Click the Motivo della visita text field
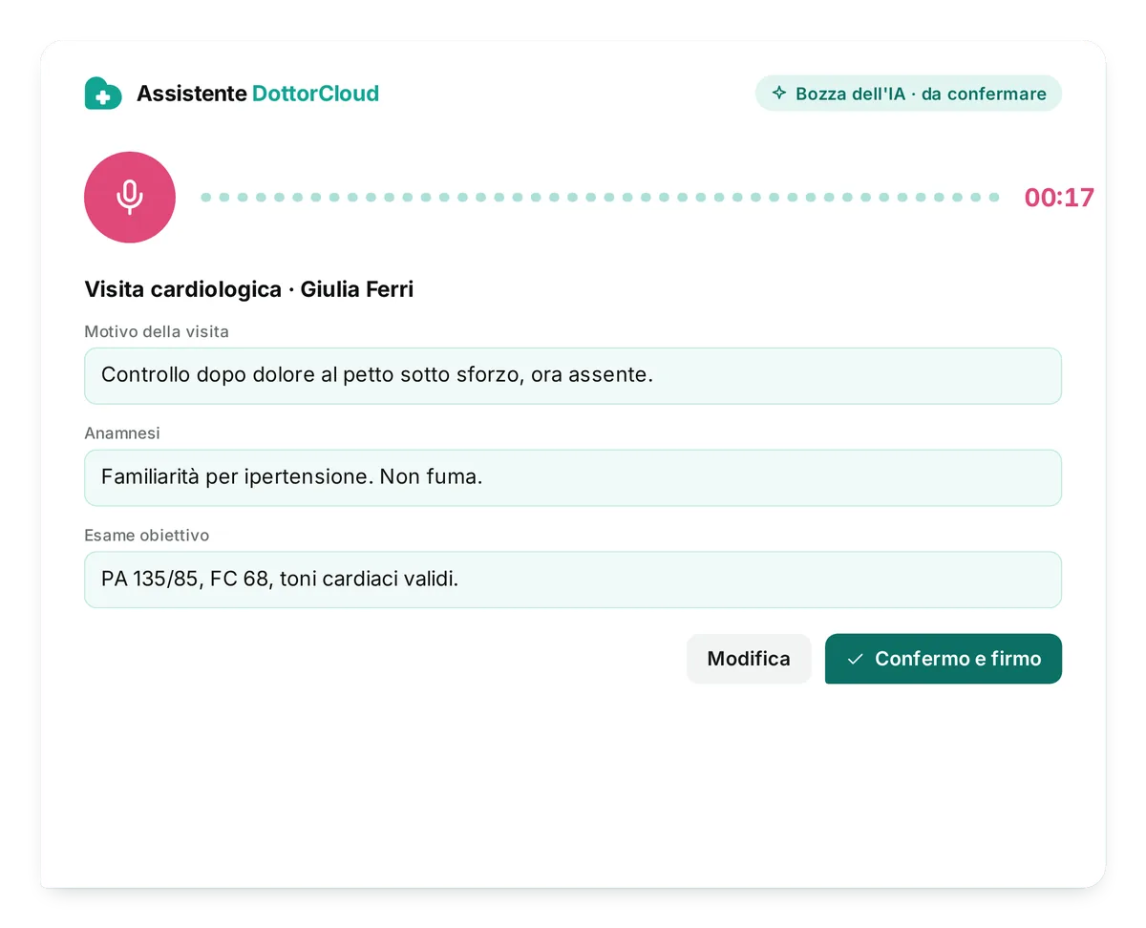This screenshot has width=1146, height=928. (x=573, y=376)
